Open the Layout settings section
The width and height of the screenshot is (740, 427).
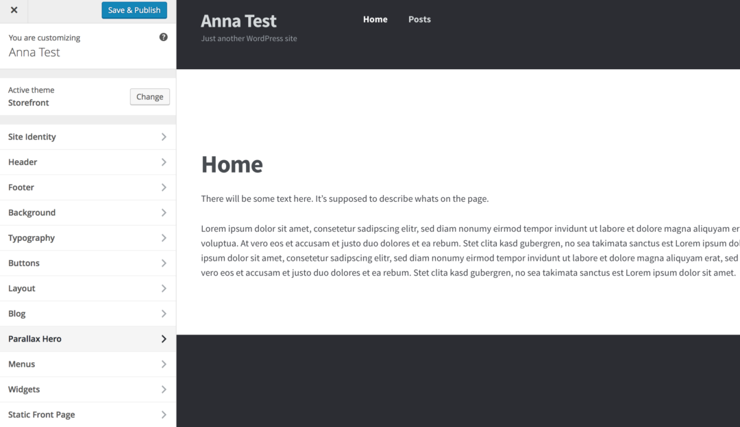[88, 288]
